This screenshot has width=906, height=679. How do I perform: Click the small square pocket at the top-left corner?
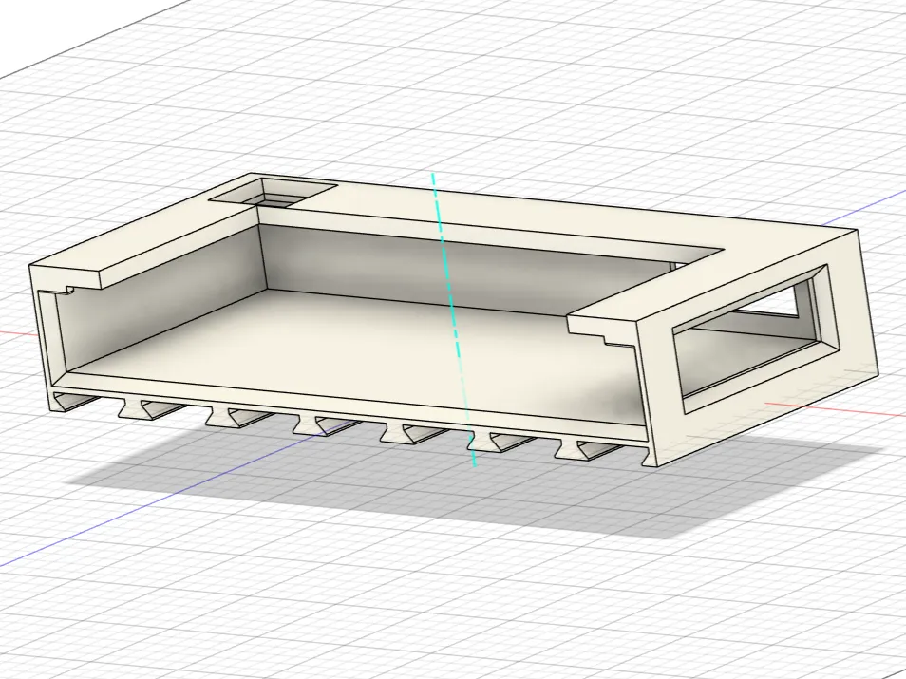click(256, 195)
